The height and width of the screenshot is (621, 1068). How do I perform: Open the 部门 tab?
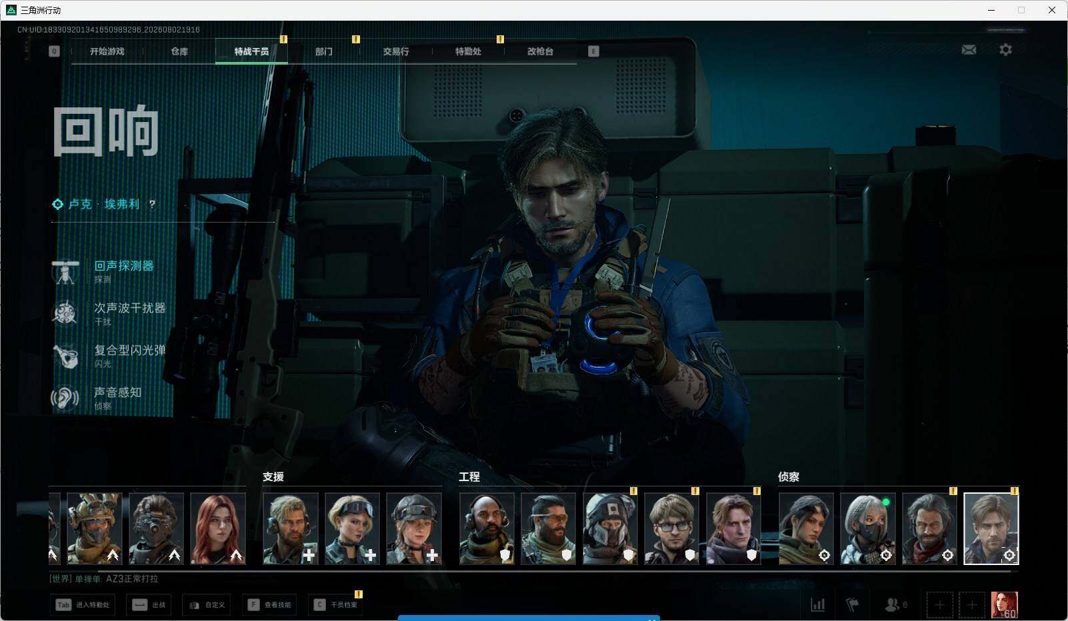(324, 51)
